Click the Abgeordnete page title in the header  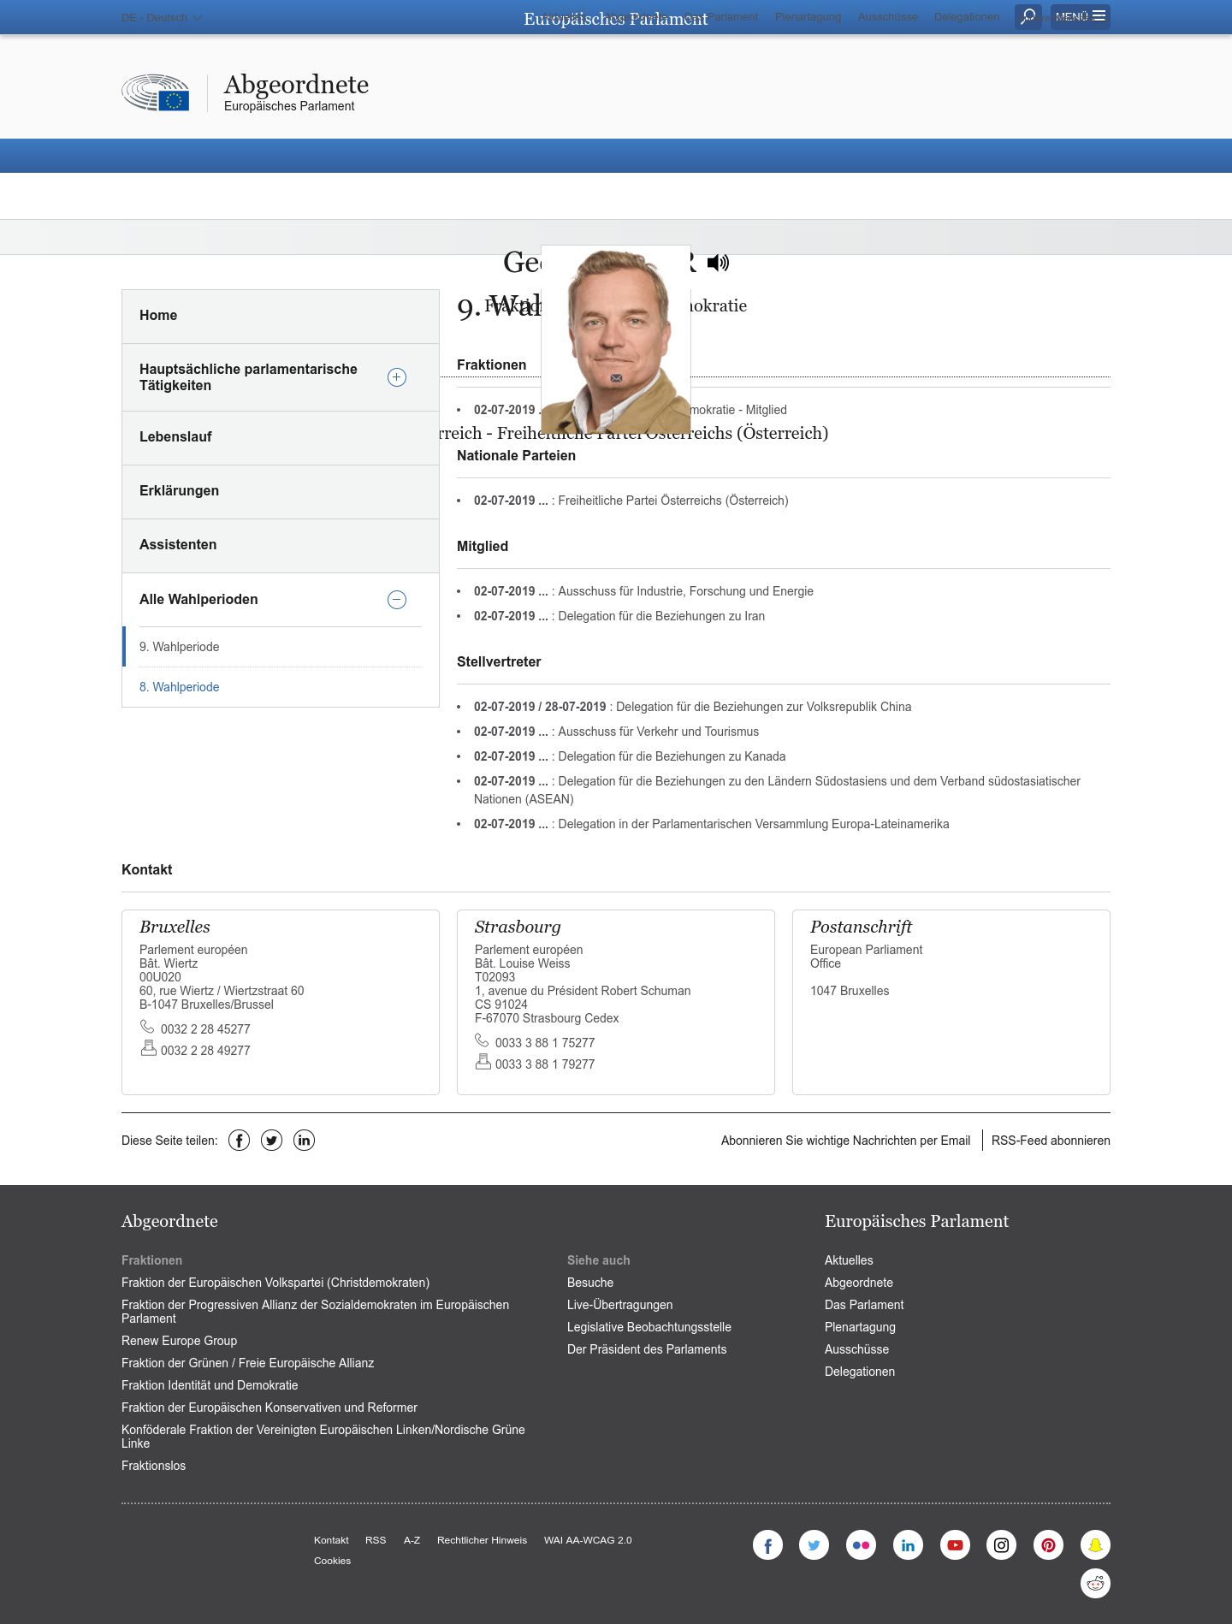point(296,84)
